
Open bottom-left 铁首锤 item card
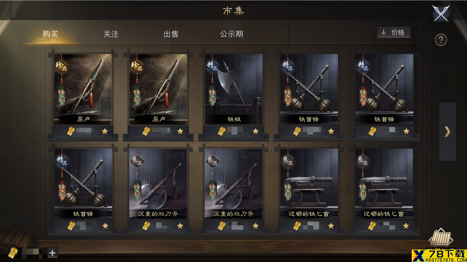[83, 184]
